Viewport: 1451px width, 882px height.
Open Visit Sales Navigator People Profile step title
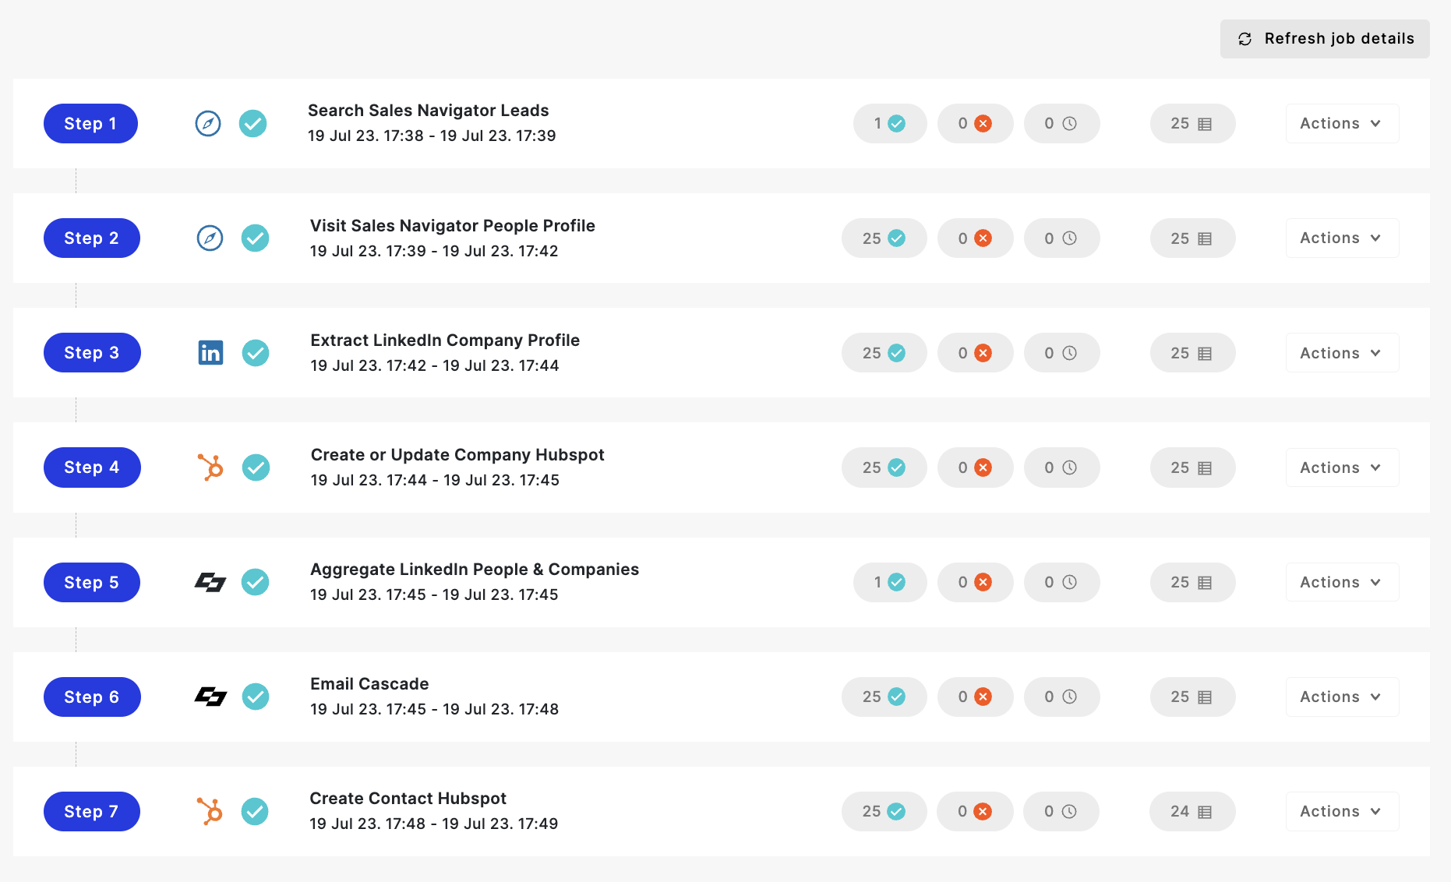453,226
